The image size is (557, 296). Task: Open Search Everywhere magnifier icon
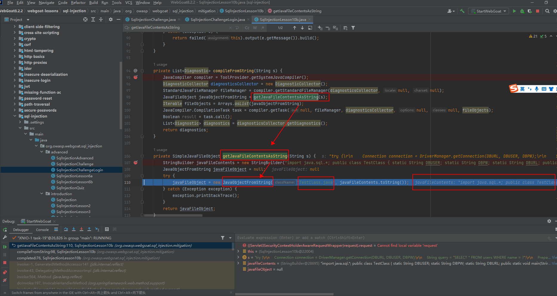click(x=547, y=11)
